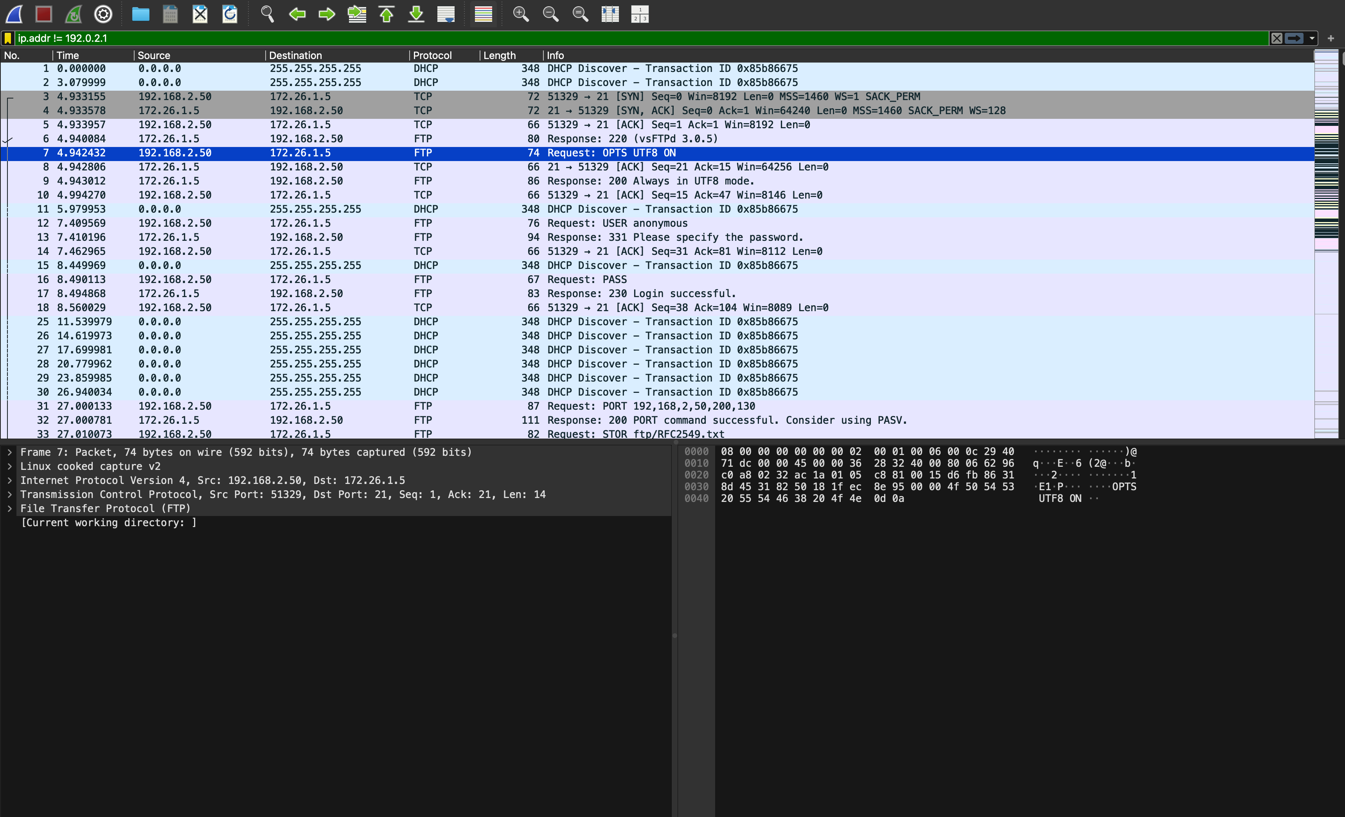Toggle packet list colorization
Image resolution: width=1345 pixels, height=817 pixels.
[x=483, y=14]
